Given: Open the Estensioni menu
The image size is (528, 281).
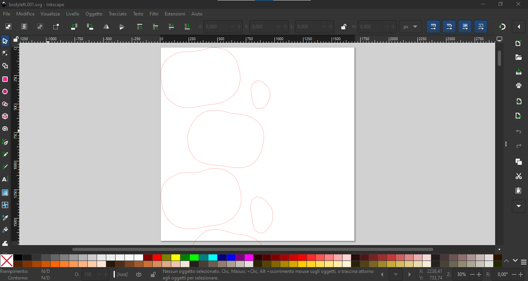Looking at the screenshot, I should coord(175,14).
